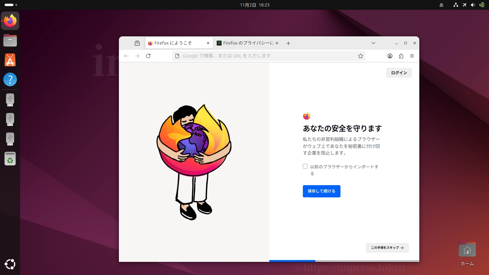Click the onboarding step progress bar
Viewport: 489px width, 275px height.
coord(344,261)
